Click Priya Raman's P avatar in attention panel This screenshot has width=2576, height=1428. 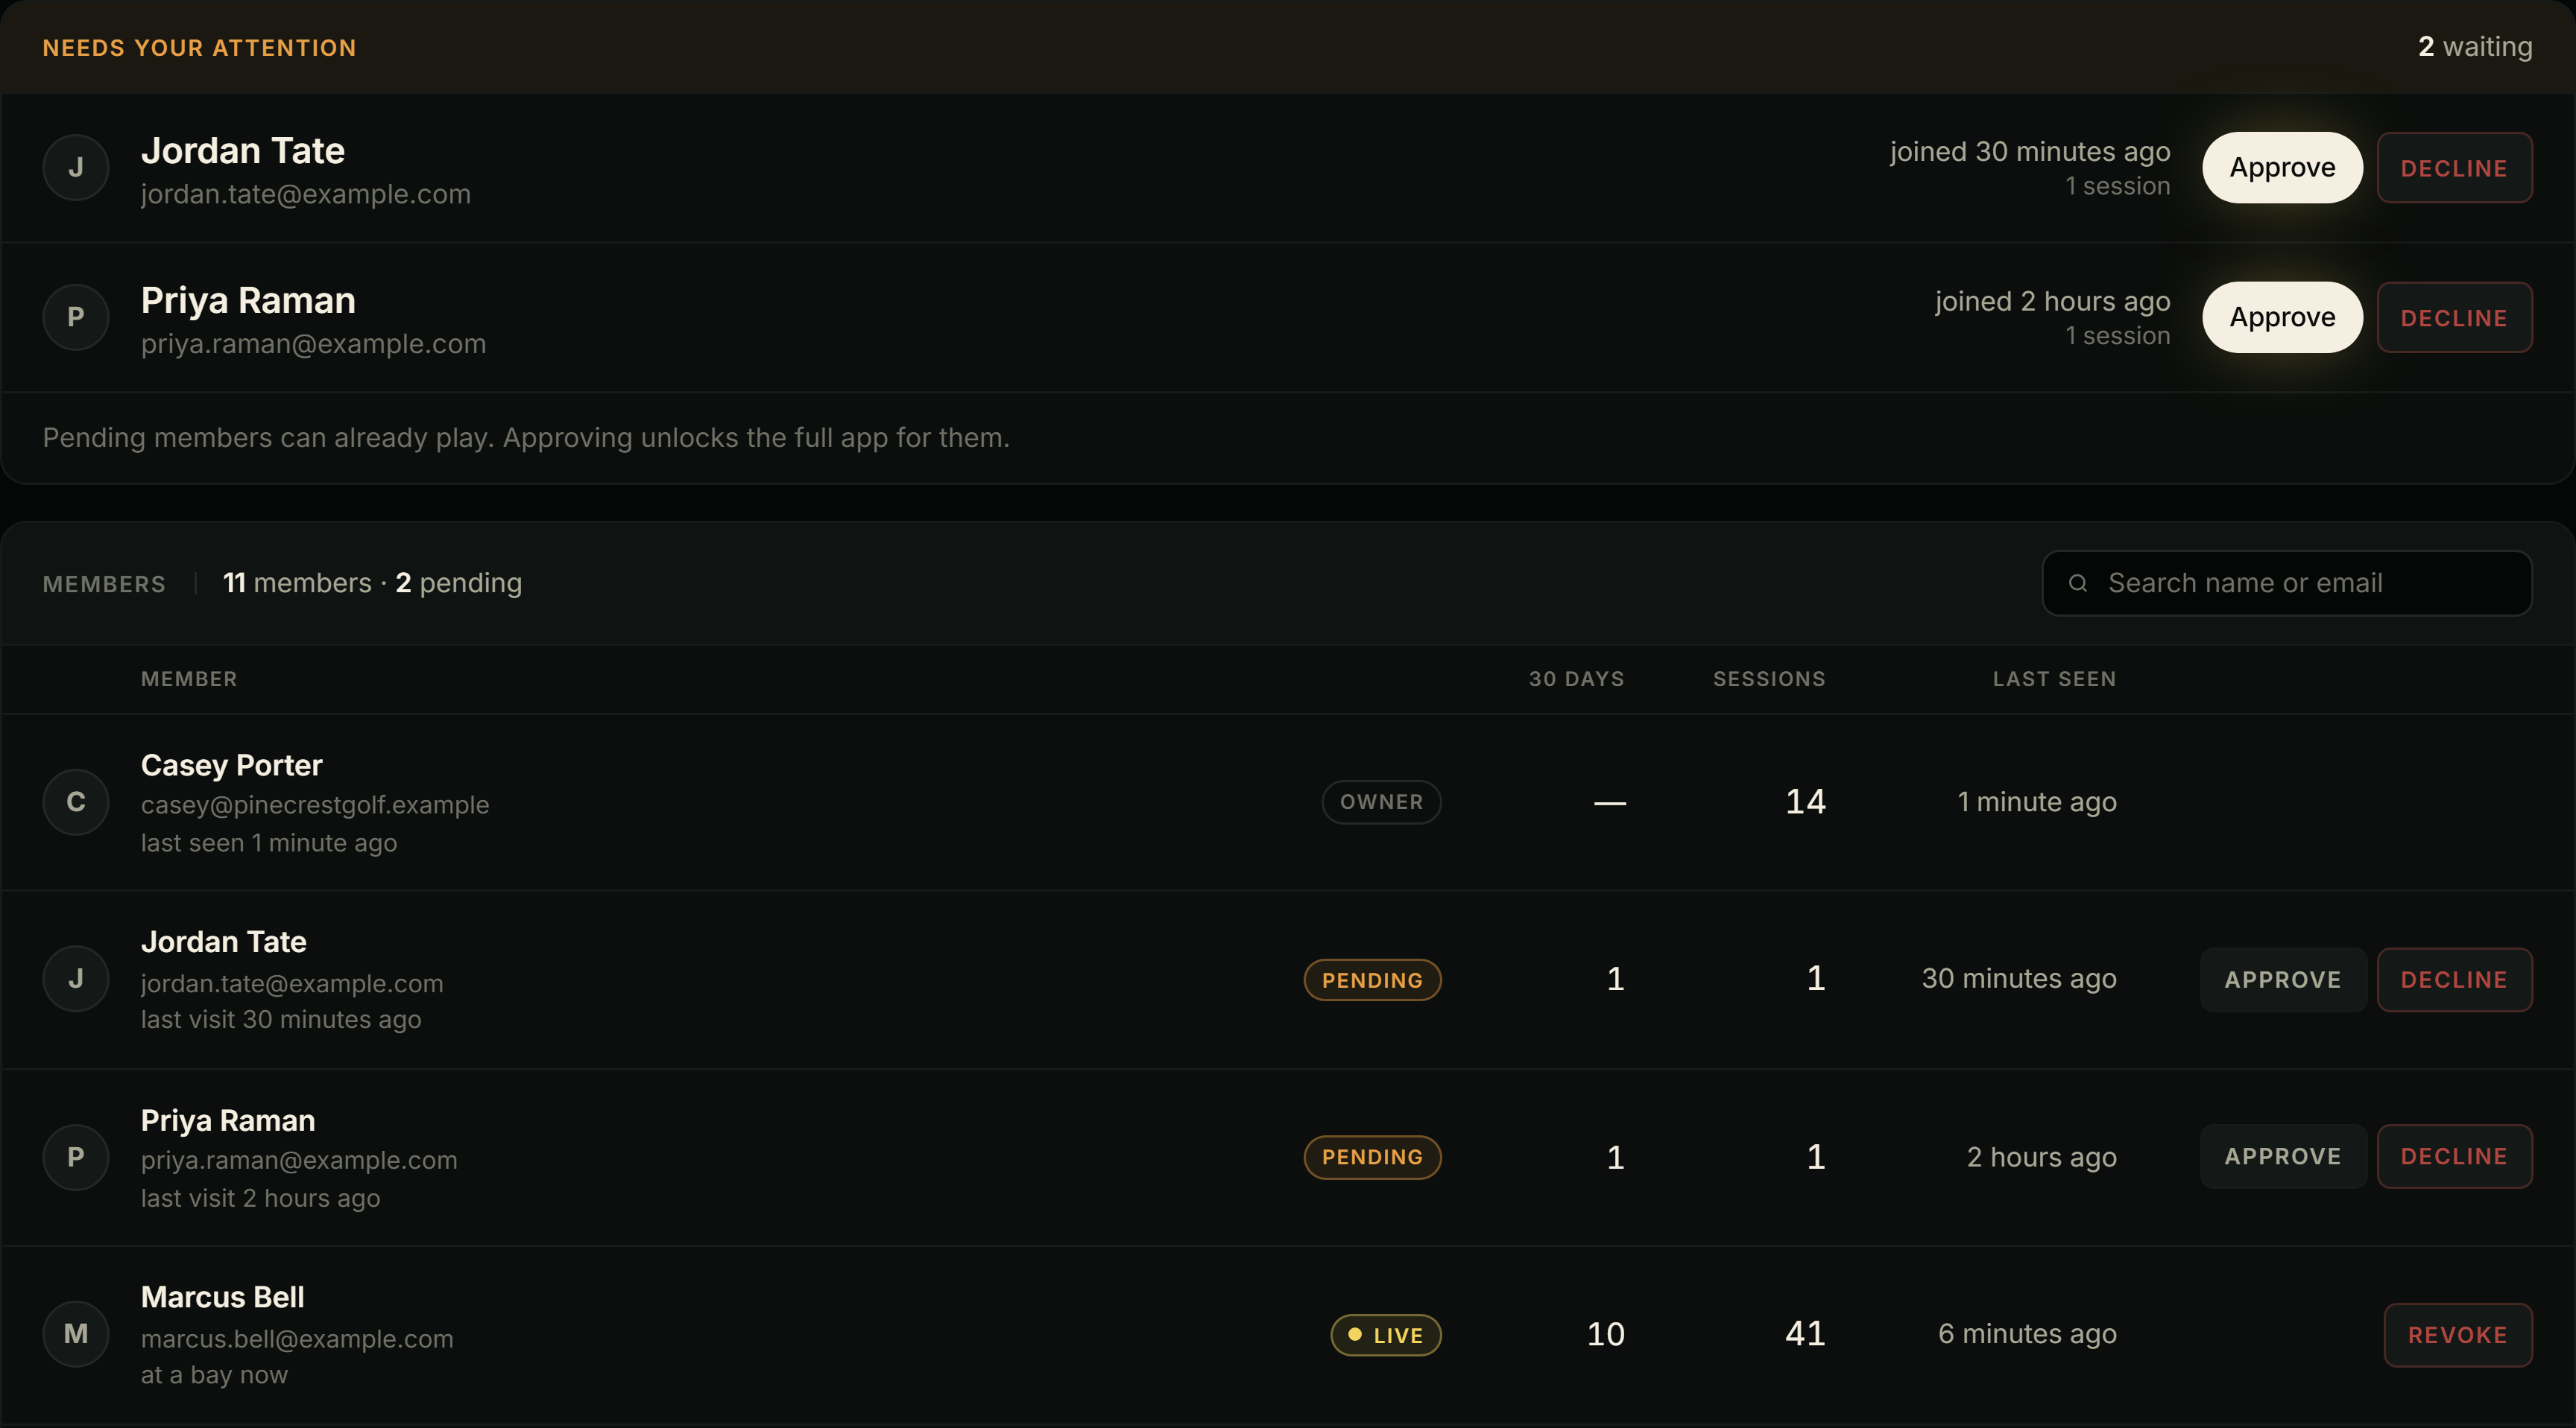[x=76, y=318]
